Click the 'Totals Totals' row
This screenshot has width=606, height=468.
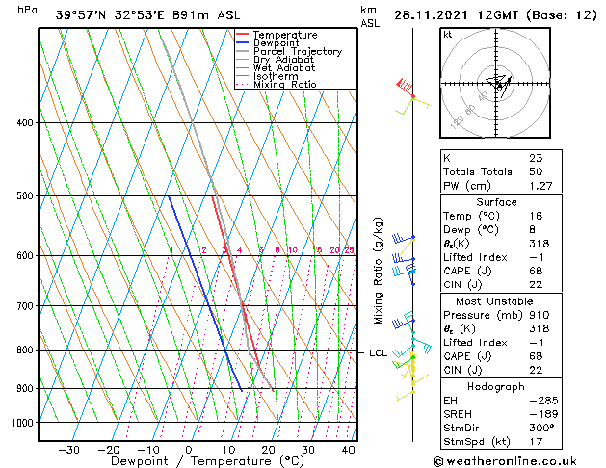501,171
